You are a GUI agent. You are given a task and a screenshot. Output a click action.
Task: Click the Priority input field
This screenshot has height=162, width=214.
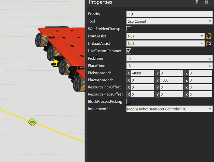tap(169, 14)
